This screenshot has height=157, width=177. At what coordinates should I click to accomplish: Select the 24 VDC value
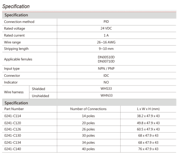pos(106,28)
